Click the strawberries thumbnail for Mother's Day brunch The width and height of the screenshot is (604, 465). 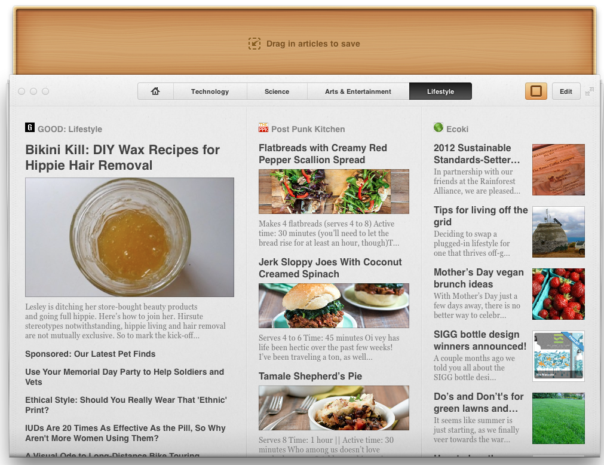tap(558, 294)
